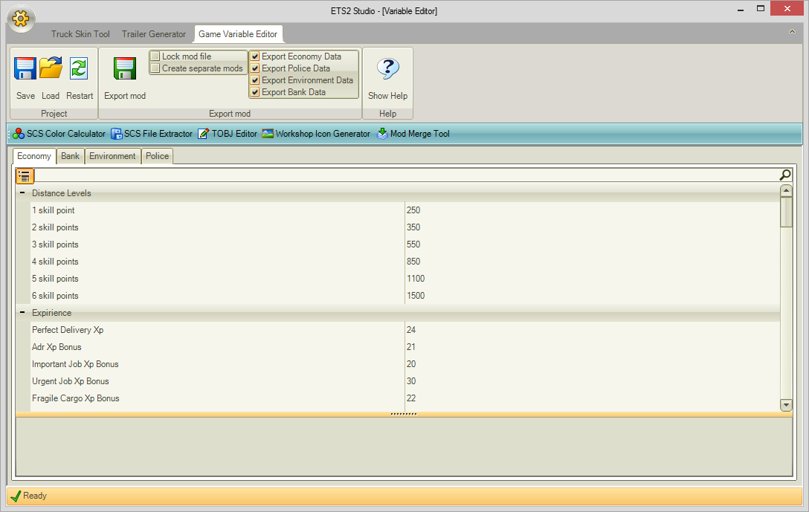The width and height of the screenshot is (809, 512).
Task: Edit Perfect Delivery Xp value 24
Action: click(593, 330)
